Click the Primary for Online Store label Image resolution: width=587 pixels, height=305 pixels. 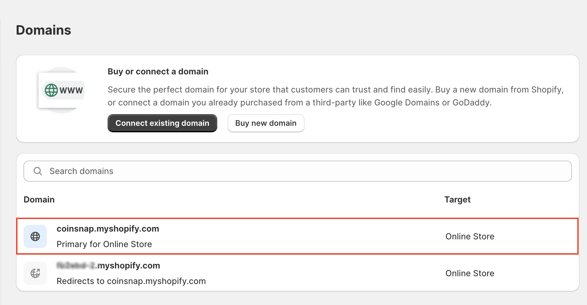(104, 244)
